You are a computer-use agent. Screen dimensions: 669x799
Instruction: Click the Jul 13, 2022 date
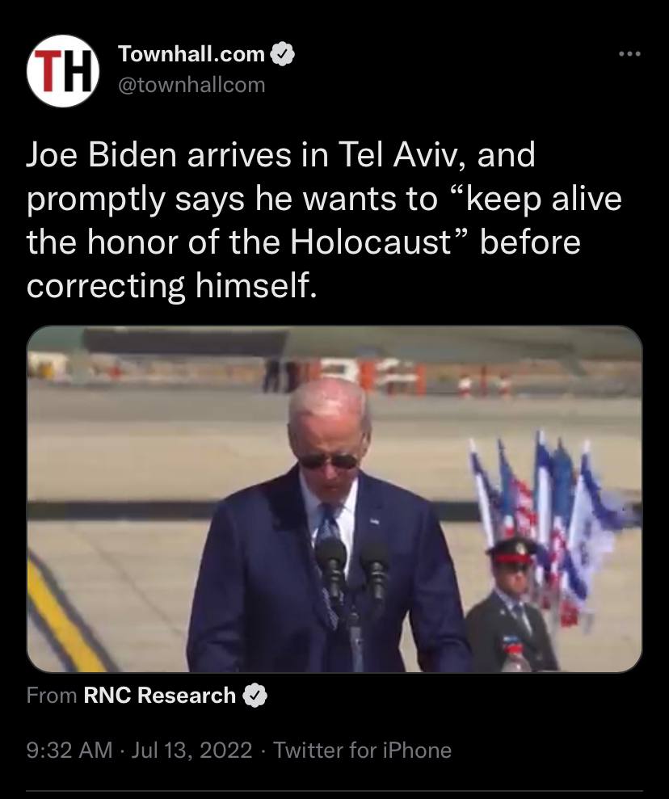(x=191, y=750)
